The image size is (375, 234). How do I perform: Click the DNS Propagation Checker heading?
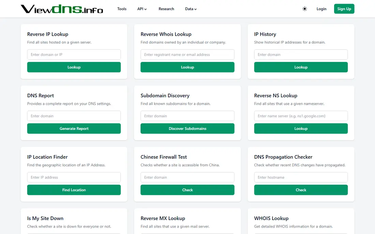[x=283, y=157]
